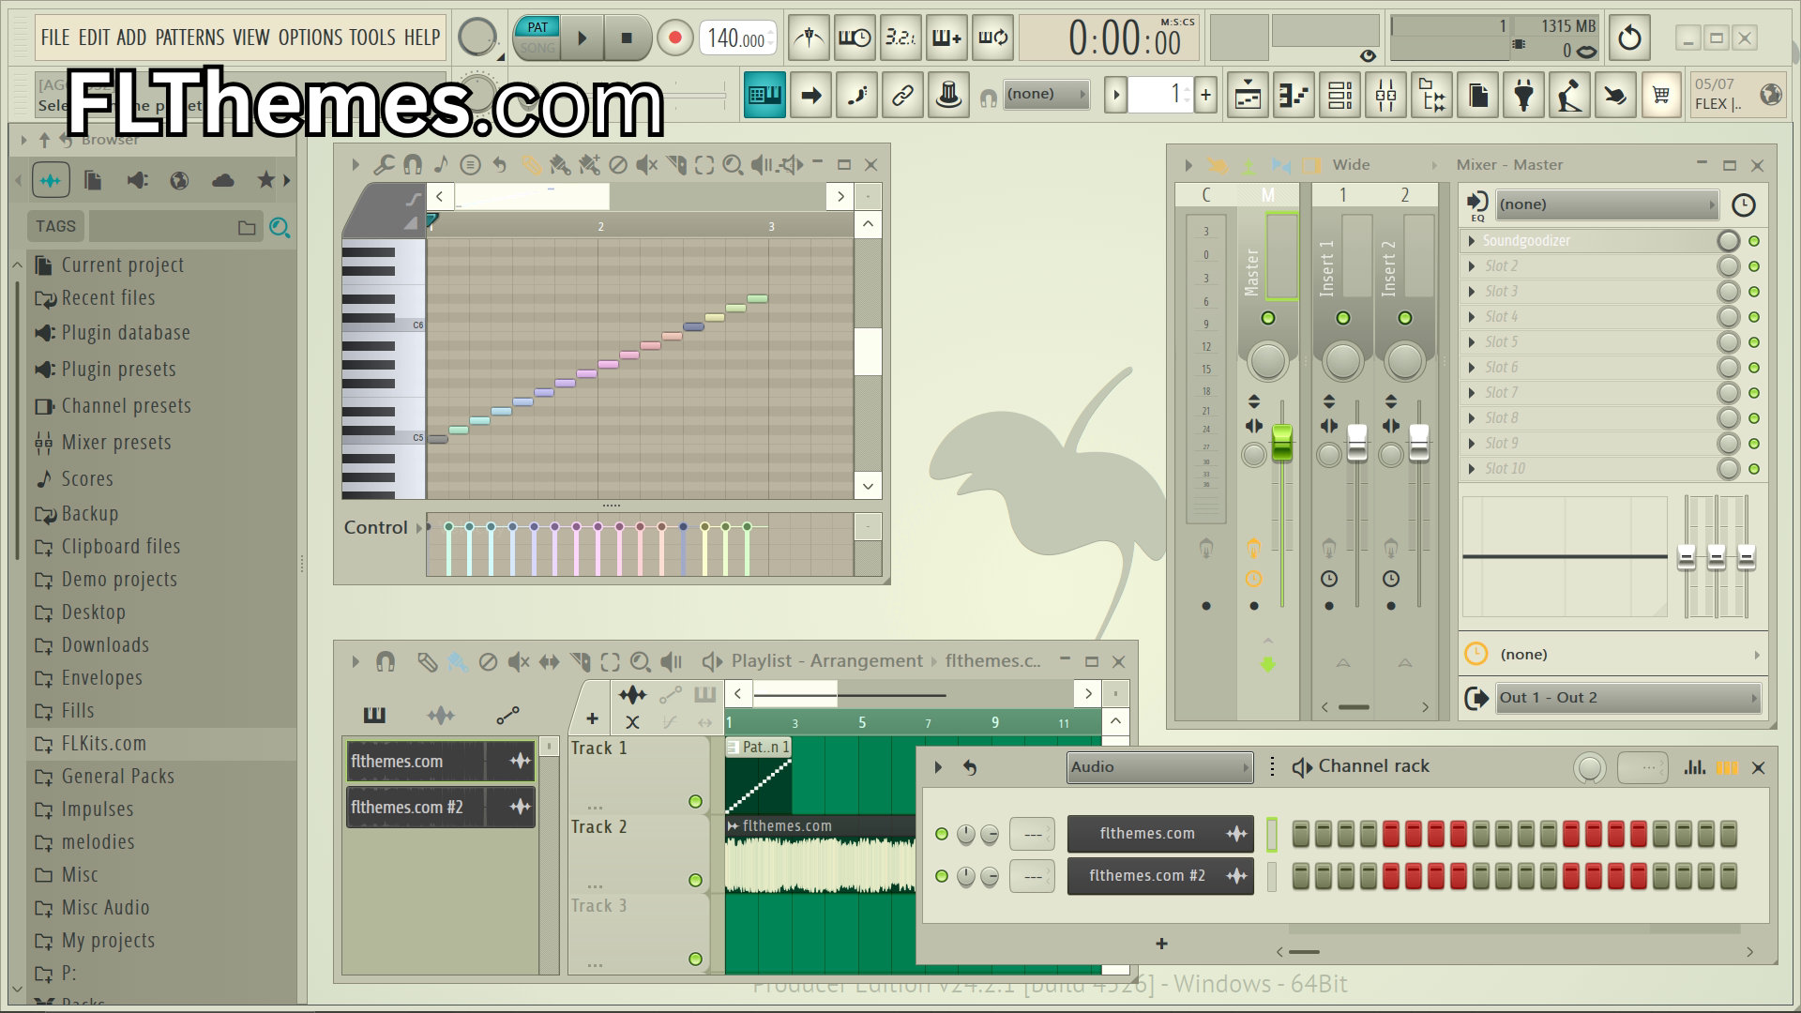Open the Channel rack toolbar button
Image resolution: width=1801 pixels, height=1013 pixels.
1340,95
